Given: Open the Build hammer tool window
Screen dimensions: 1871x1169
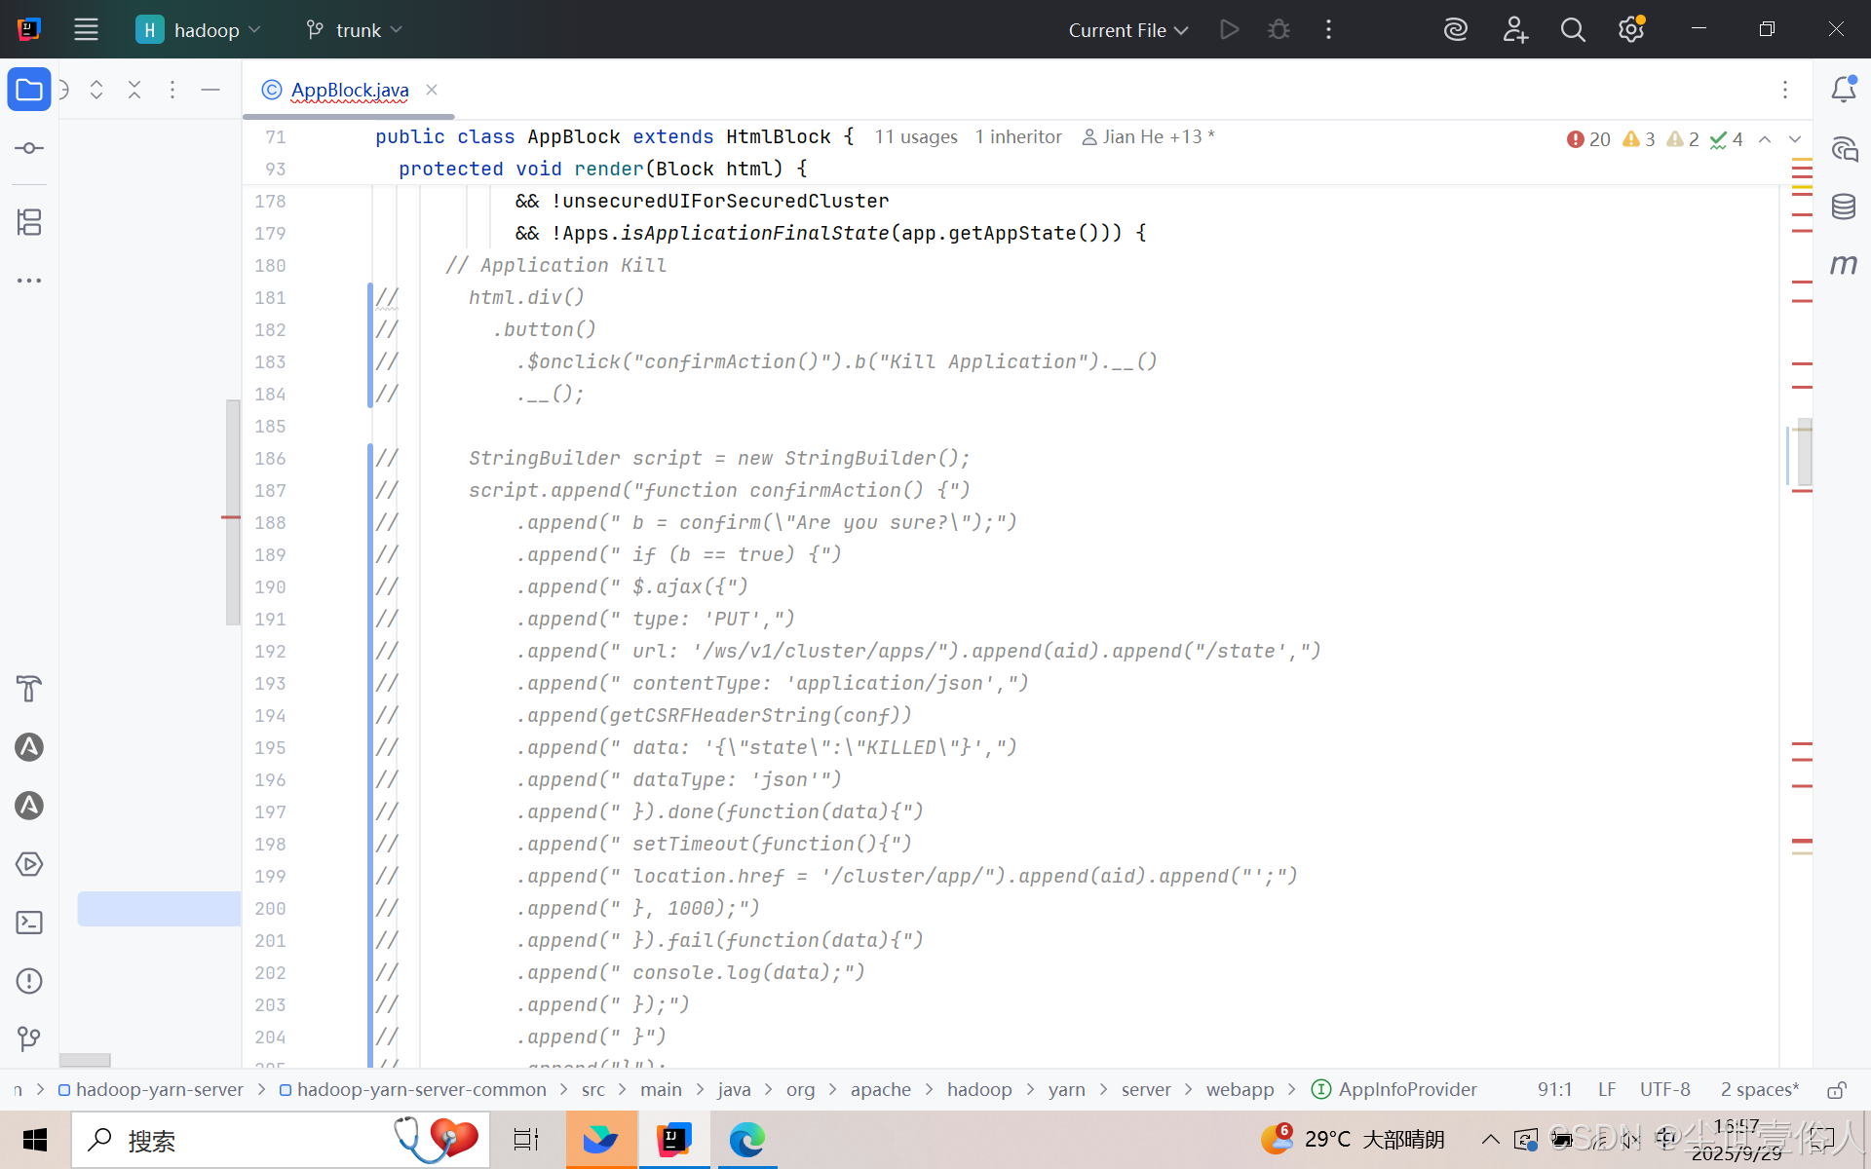Looking at the screenshot, I should point(29,689).
